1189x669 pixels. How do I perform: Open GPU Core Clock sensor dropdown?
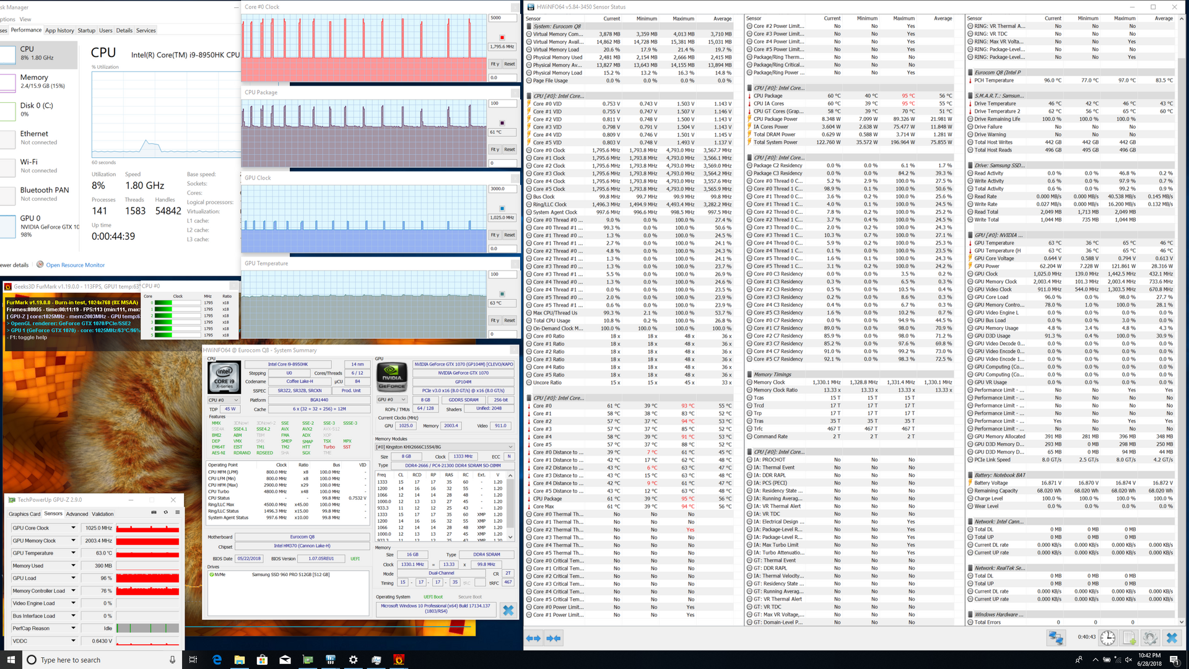[73, 528]
